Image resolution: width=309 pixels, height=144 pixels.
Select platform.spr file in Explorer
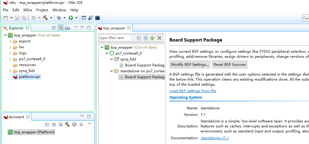pyautogui.click(x=27, y=77)
